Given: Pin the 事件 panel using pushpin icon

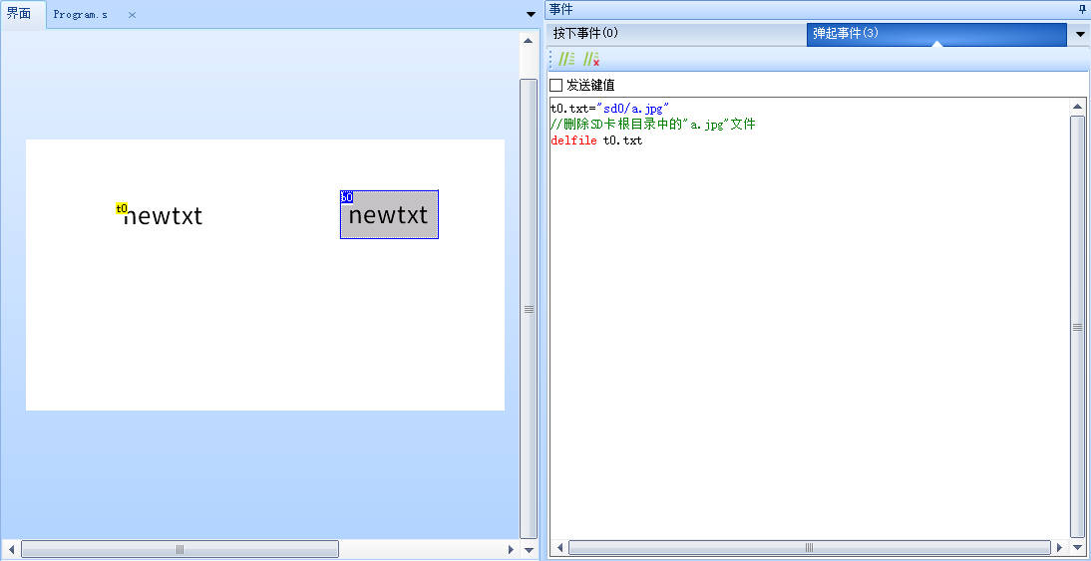Looking at the screenshot, I should click(x=1083, y=9).
